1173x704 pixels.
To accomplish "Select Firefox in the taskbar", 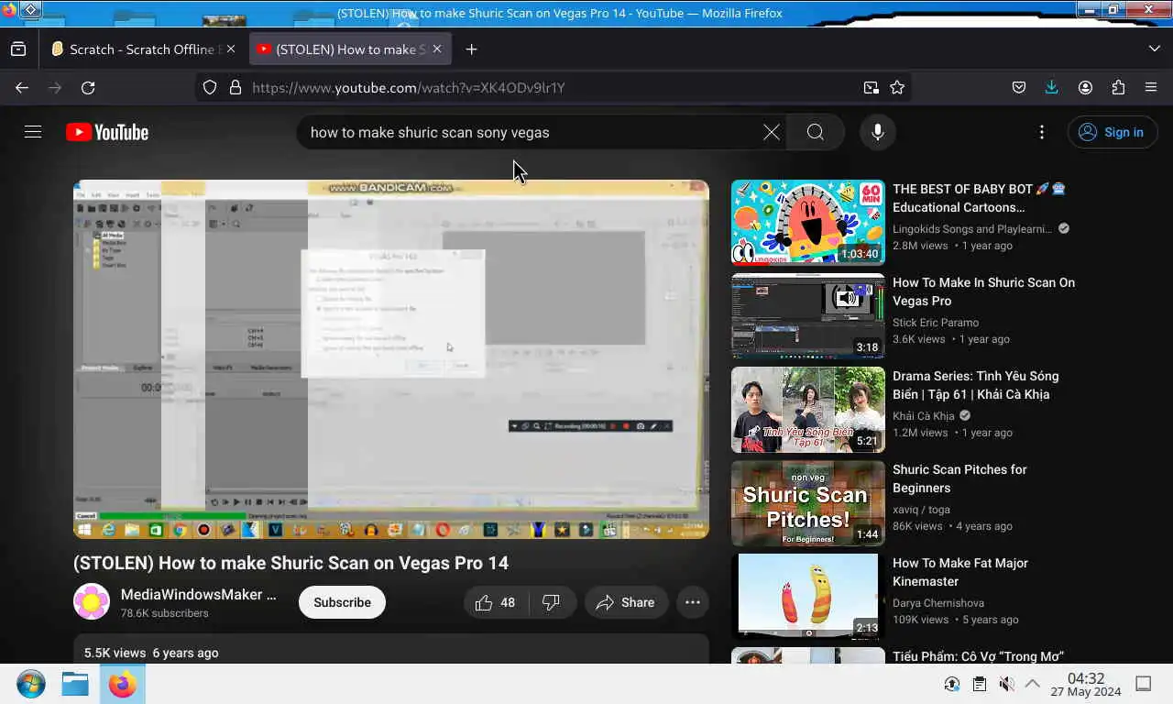I will coord(122,684).
